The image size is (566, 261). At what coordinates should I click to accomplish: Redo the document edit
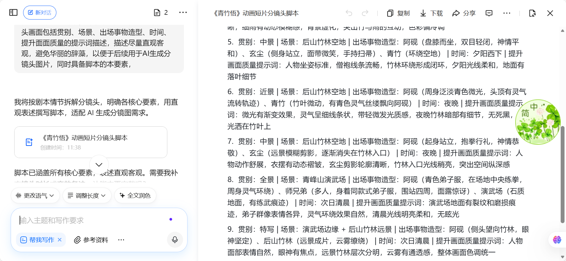point(365,13)
